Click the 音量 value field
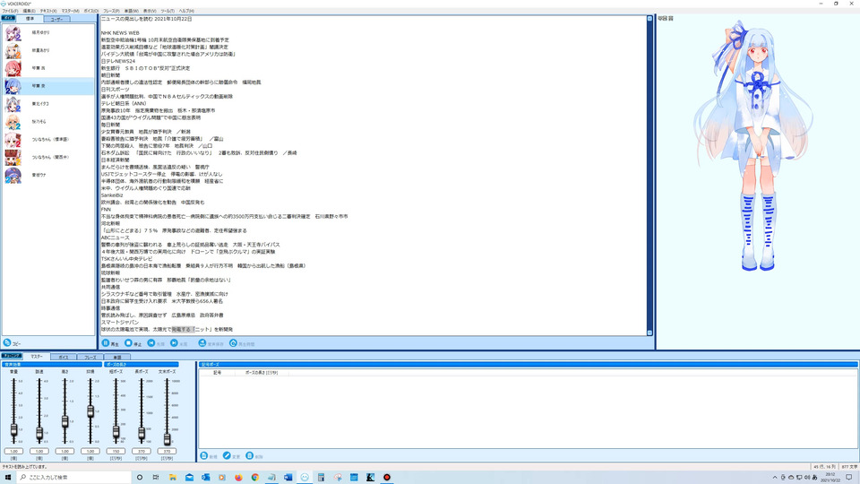The width and height of the screenshot is (860, 484). pyautogui.click(x=13, y=451)
